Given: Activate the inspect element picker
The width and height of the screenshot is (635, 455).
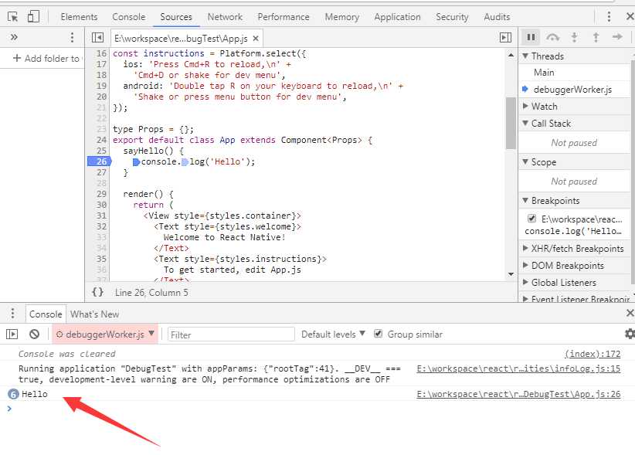Looking at the screenshot, I should (12, 17).
